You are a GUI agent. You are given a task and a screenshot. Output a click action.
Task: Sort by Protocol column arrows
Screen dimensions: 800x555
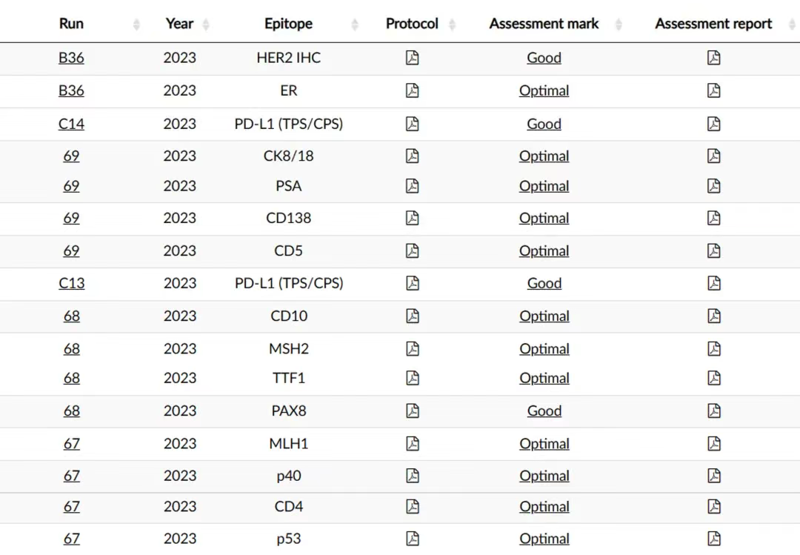(x=453, y=24)
